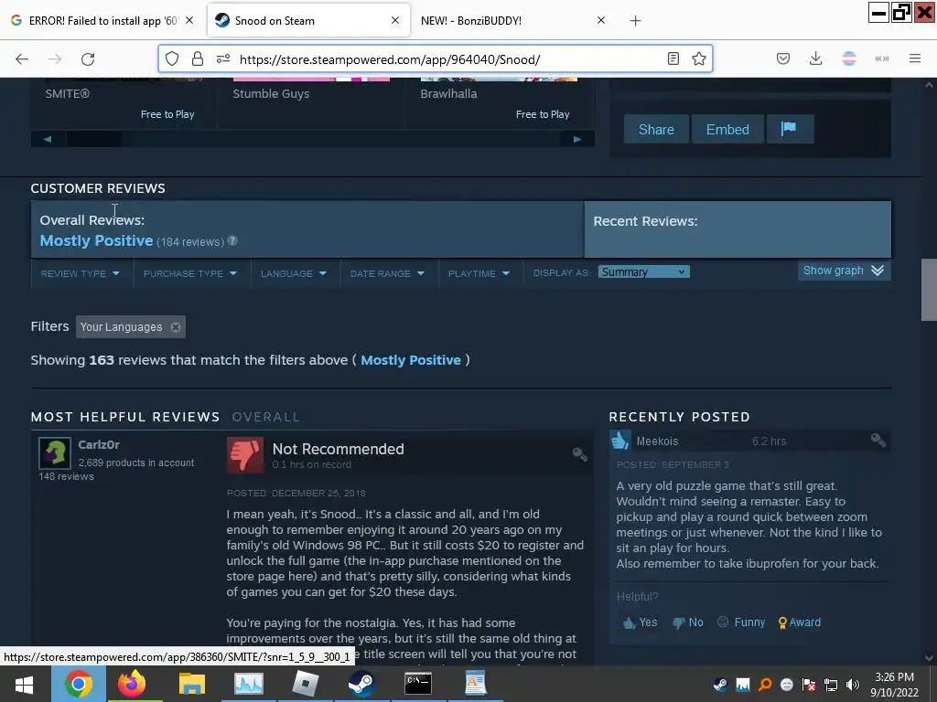The image size is (937, 702).
Task: Give an Award to Meekois's review
Action: coord(800,622)
